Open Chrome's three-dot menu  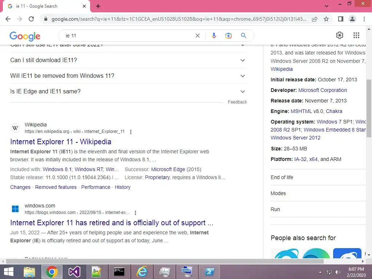click(x=364, y=19)
